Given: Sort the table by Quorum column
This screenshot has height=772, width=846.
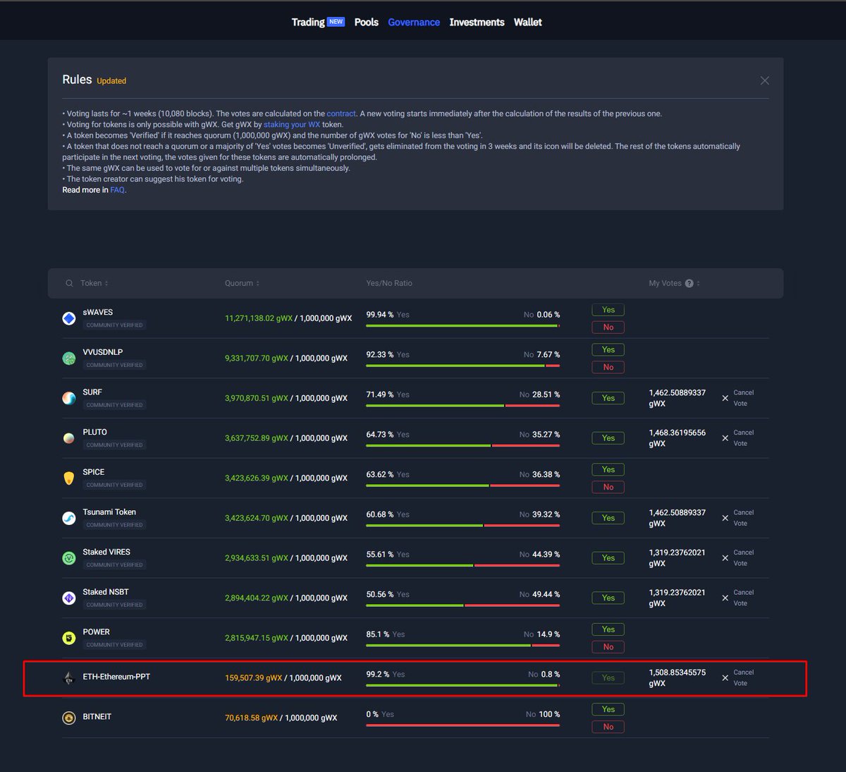Looking at the screenshot, I should pyautogui.click(x=243, y=283).
